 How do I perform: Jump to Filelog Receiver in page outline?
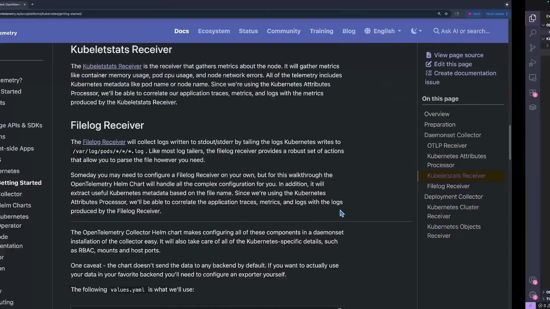pyautogui.click(x=448, y=186)
